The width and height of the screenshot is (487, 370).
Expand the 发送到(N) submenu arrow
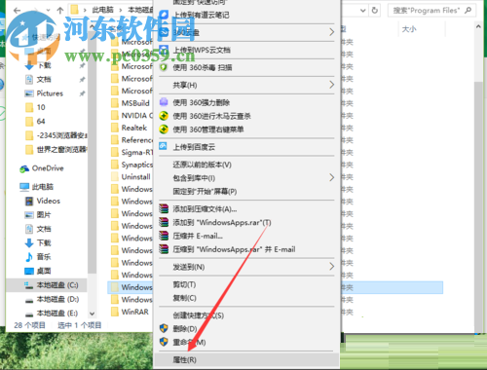pos(331,267)
